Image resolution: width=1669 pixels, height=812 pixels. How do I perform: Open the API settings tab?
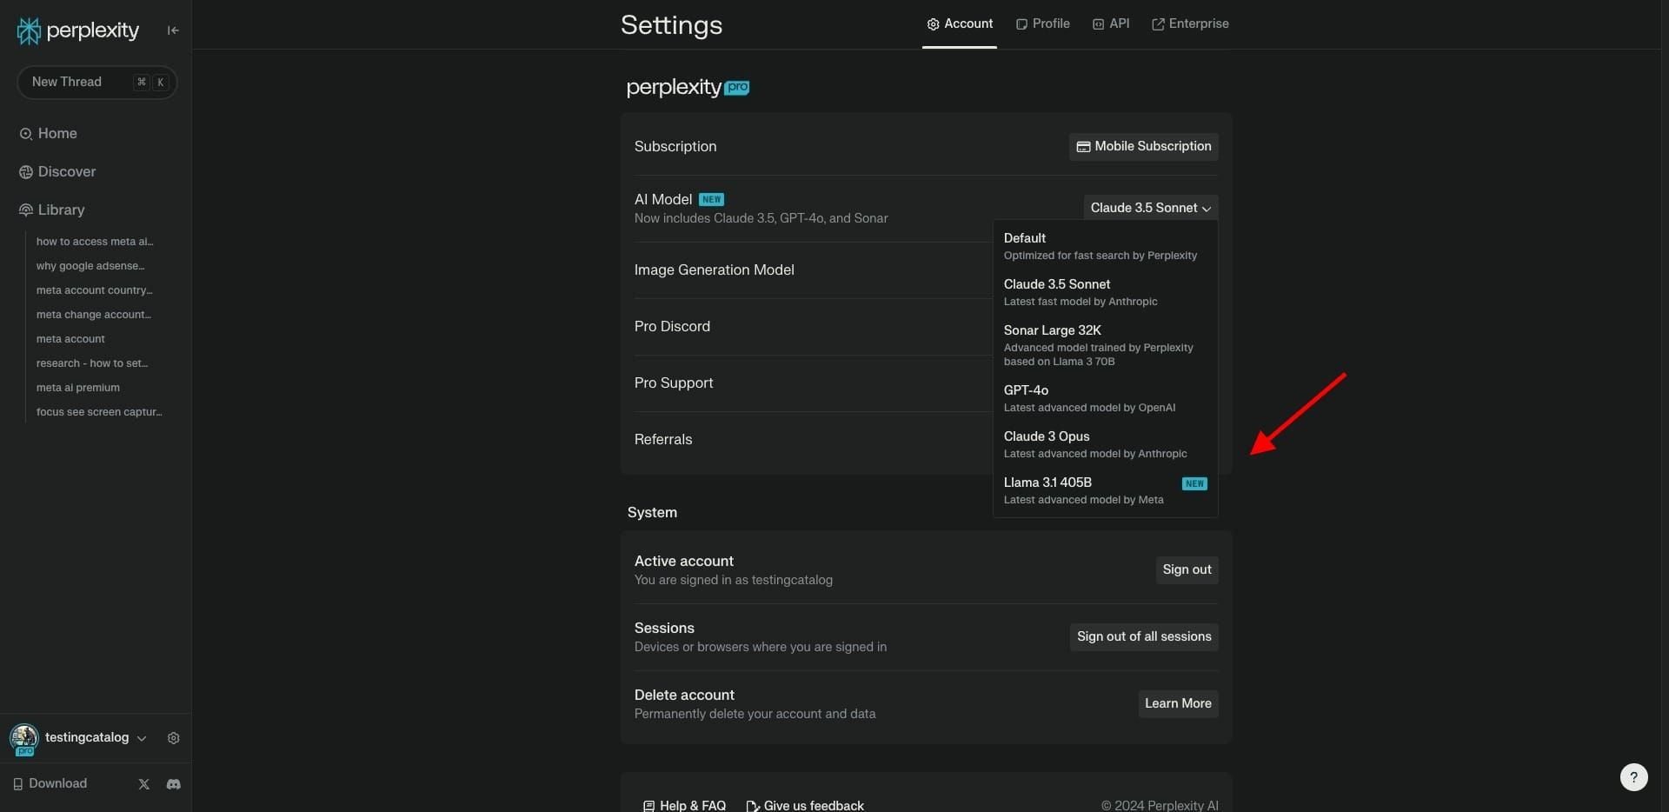[1111, 23]
